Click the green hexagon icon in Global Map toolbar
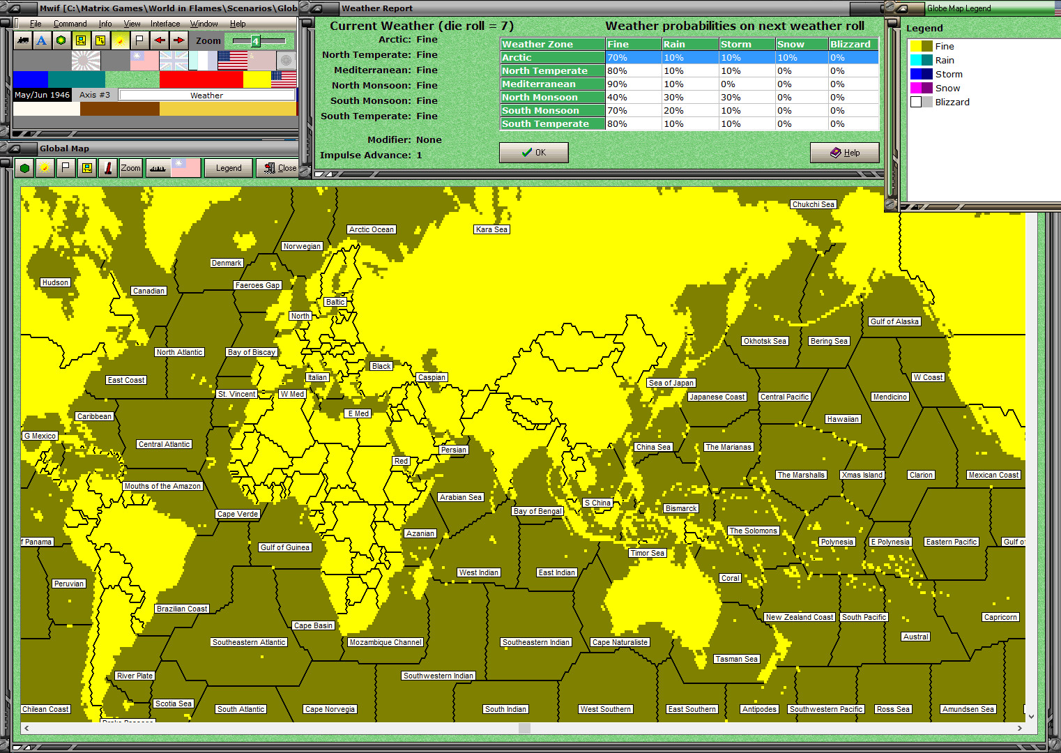The image size is (1061, 753). click(x=24, y=168)
